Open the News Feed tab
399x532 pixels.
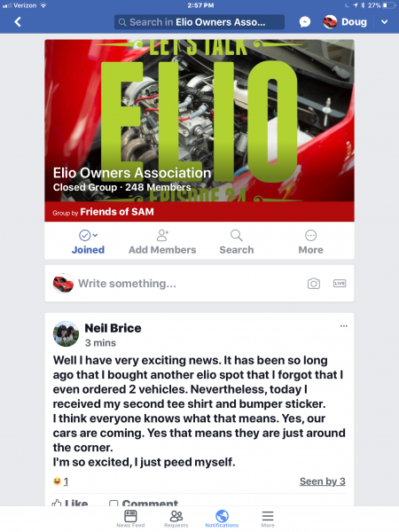point(130,519)
